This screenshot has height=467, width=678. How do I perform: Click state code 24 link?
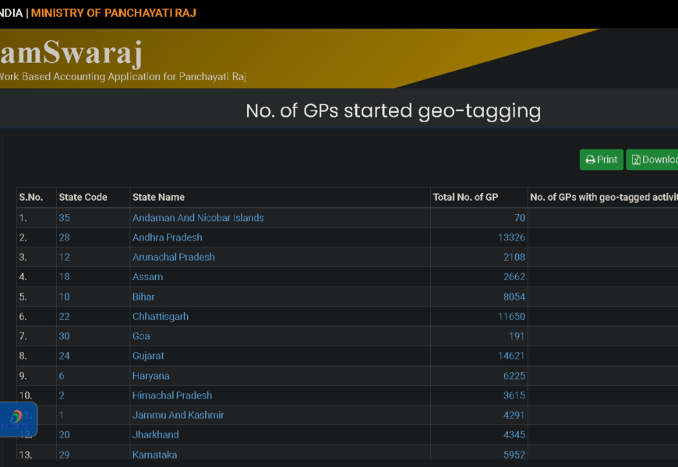coord(64,356)
